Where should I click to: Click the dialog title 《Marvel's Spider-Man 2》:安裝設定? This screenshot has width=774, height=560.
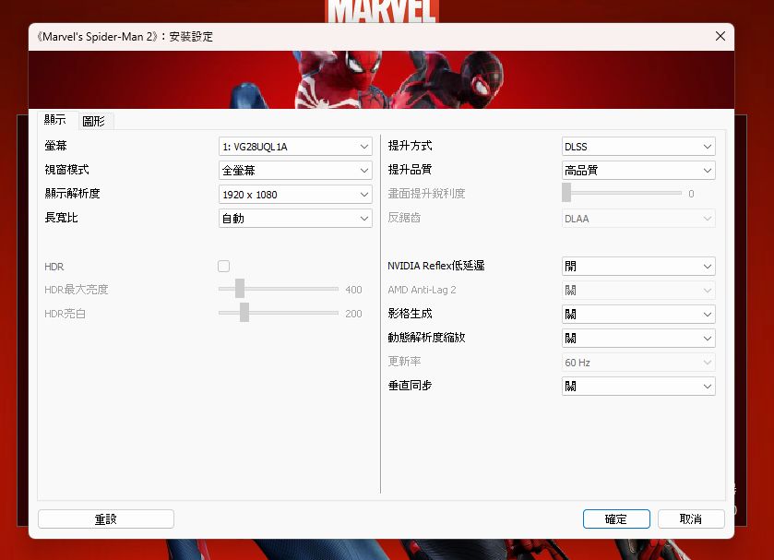[x=125, y=37]
